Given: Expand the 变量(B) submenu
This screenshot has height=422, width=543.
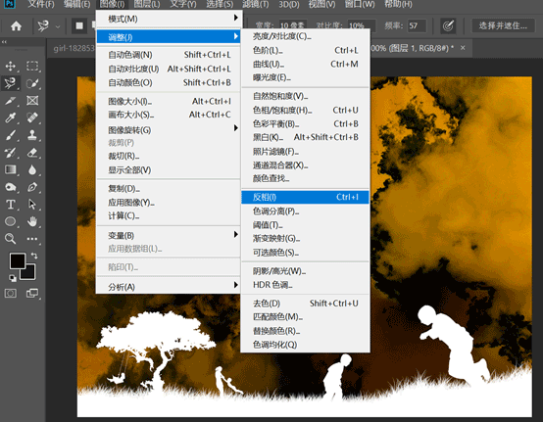Looking at the screenshot, I should coord(169,236).
